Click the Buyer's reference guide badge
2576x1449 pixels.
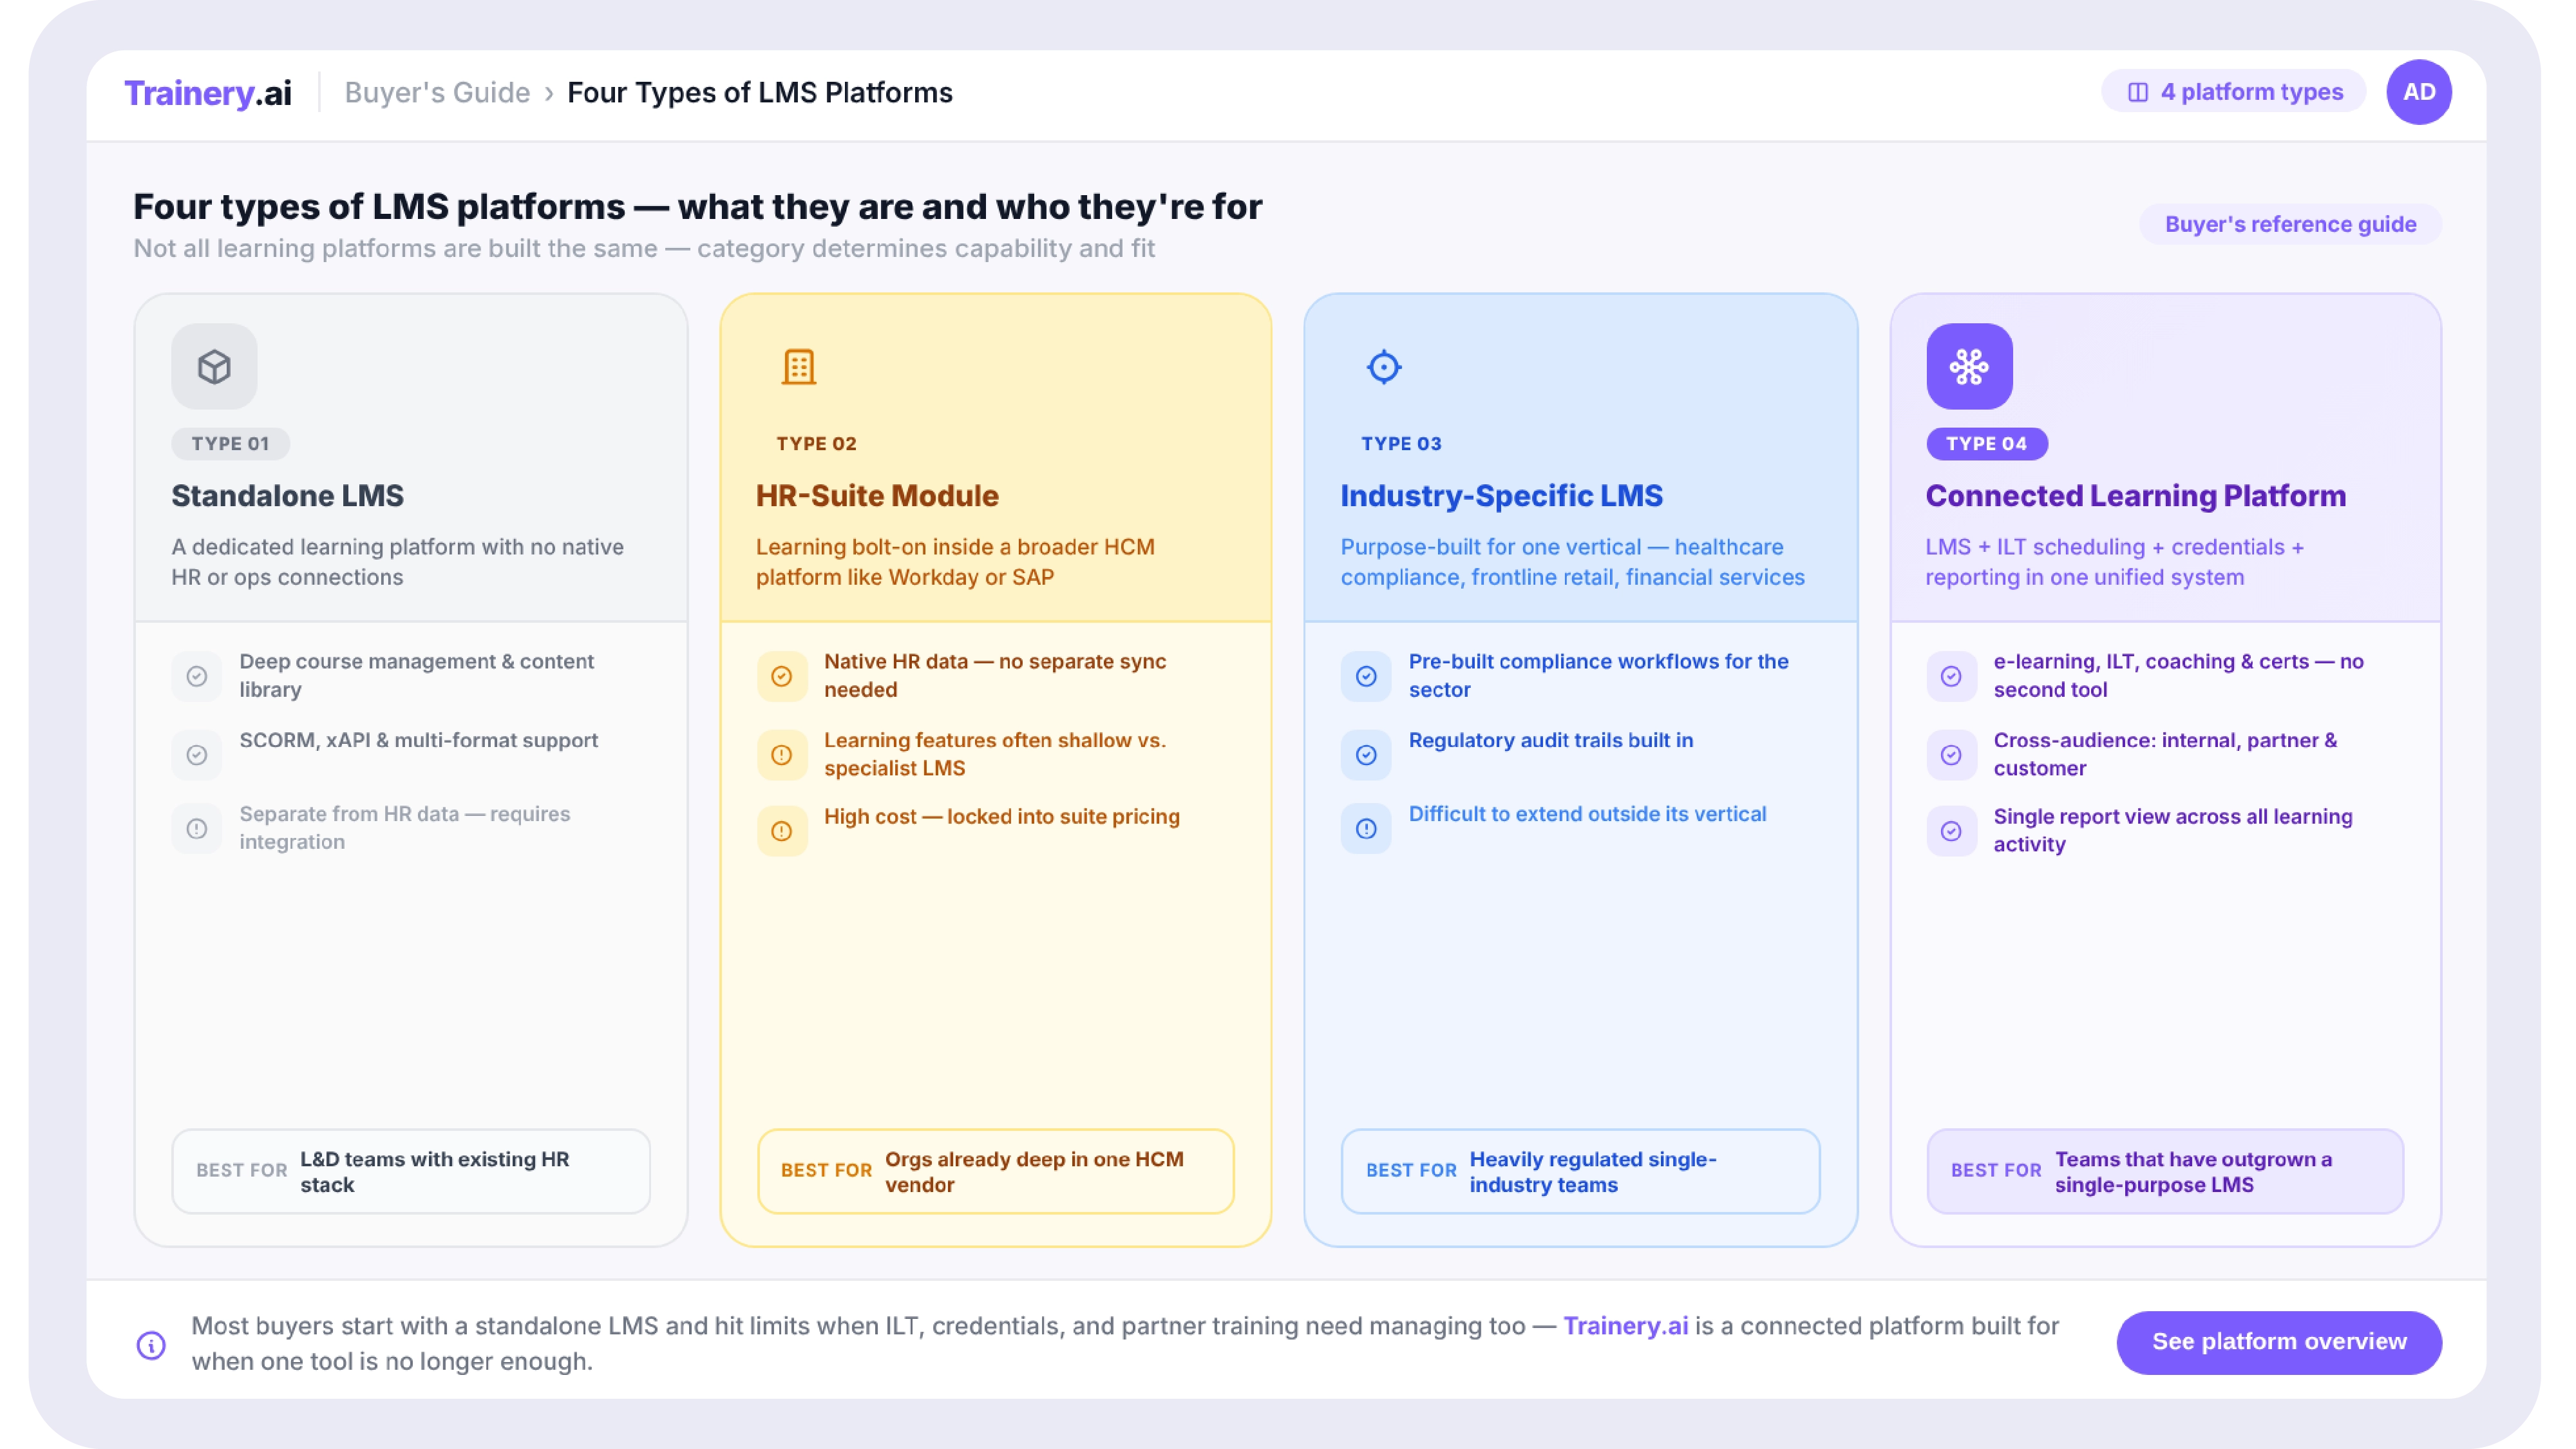(2290, 224)
